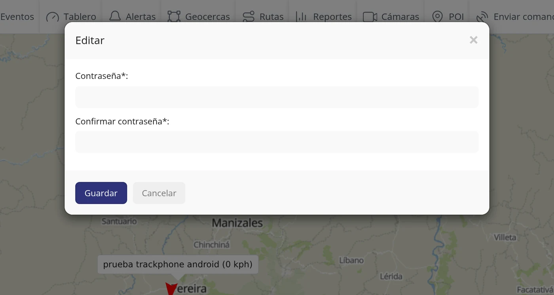Click the prueba trackphone android tooltip
554x295 pixels.
pyautogui.click(x=178, y=264)
